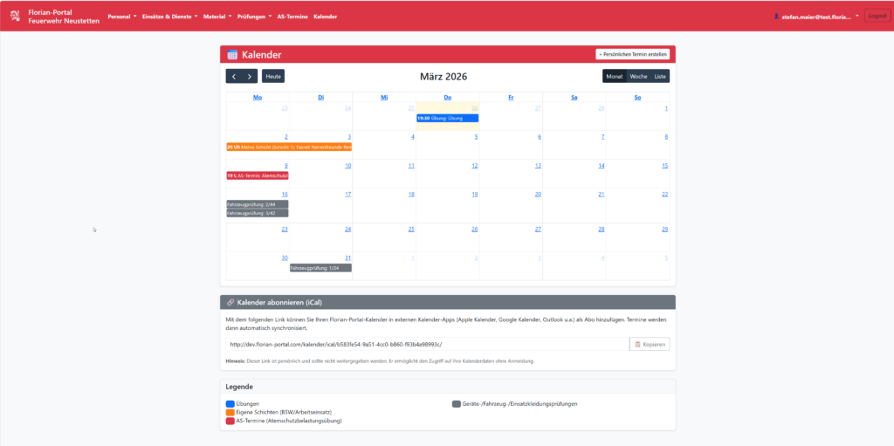Switch calendar to Woche view
The height and width of the screenshot is (446, 894).
(638, 77)
